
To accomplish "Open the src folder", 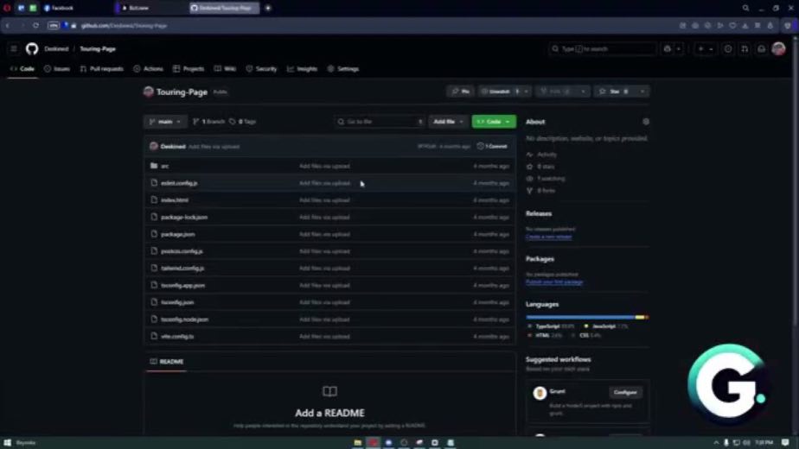I will point(164,166).
